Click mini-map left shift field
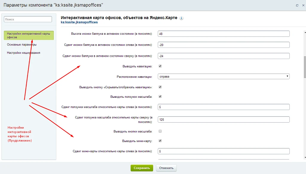306x174 pixels. click(224, 151)
